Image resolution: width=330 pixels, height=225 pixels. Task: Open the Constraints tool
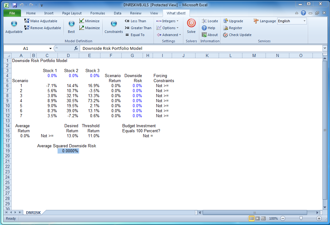tap(114, 24)
